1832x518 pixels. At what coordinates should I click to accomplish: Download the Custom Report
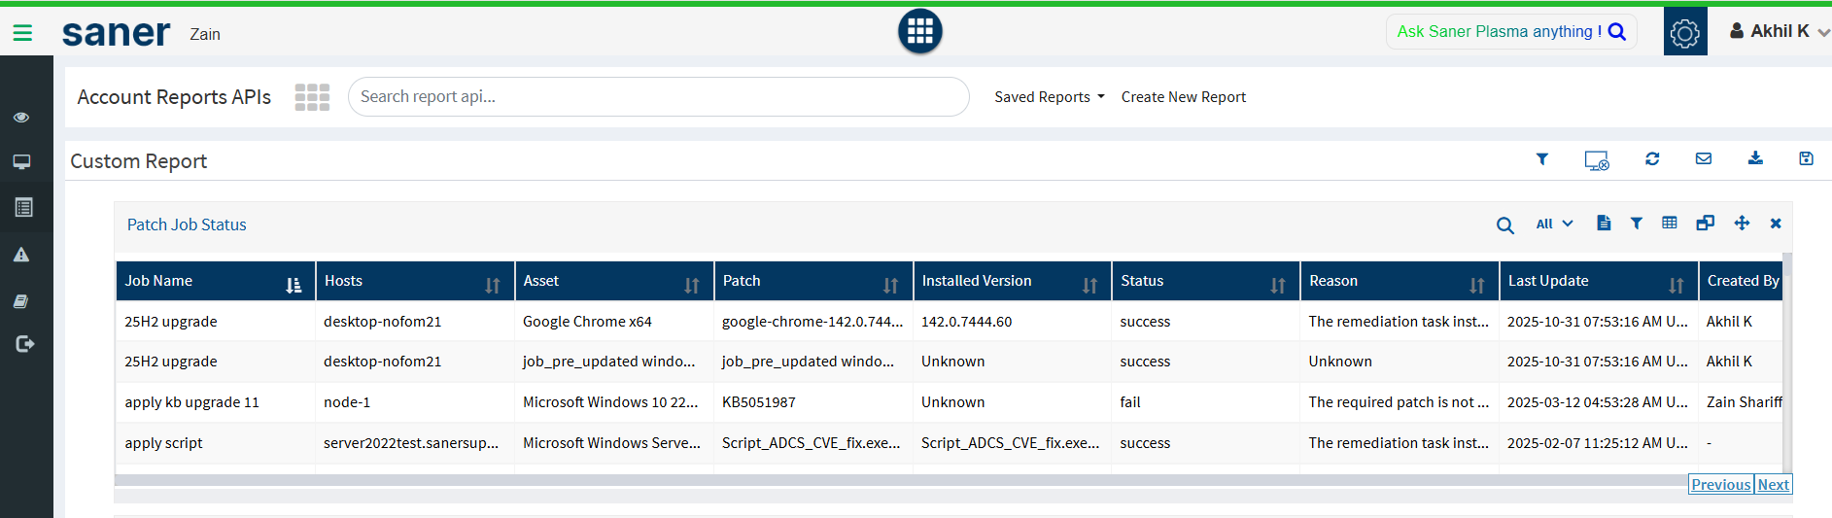1754,159
